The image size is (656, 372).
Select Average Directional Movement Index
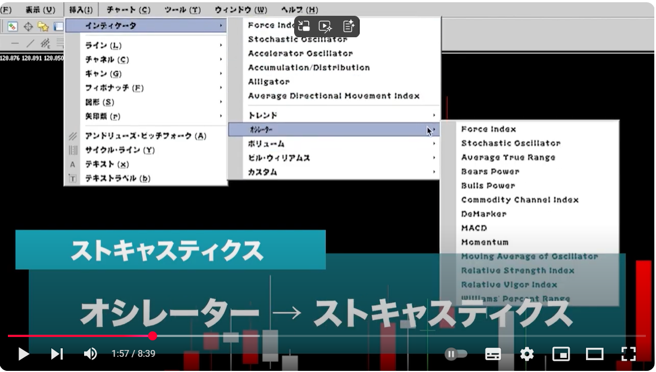[334, 96]
